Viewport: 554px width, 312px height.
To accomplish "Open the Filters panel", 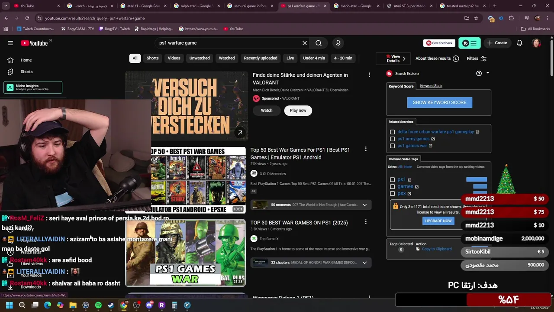I will 477,58.
